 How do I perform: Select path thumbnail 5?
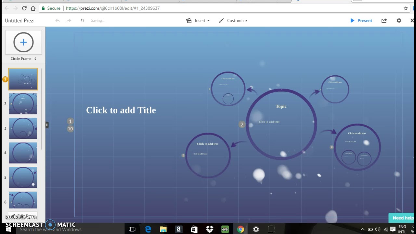click(23, 177)
